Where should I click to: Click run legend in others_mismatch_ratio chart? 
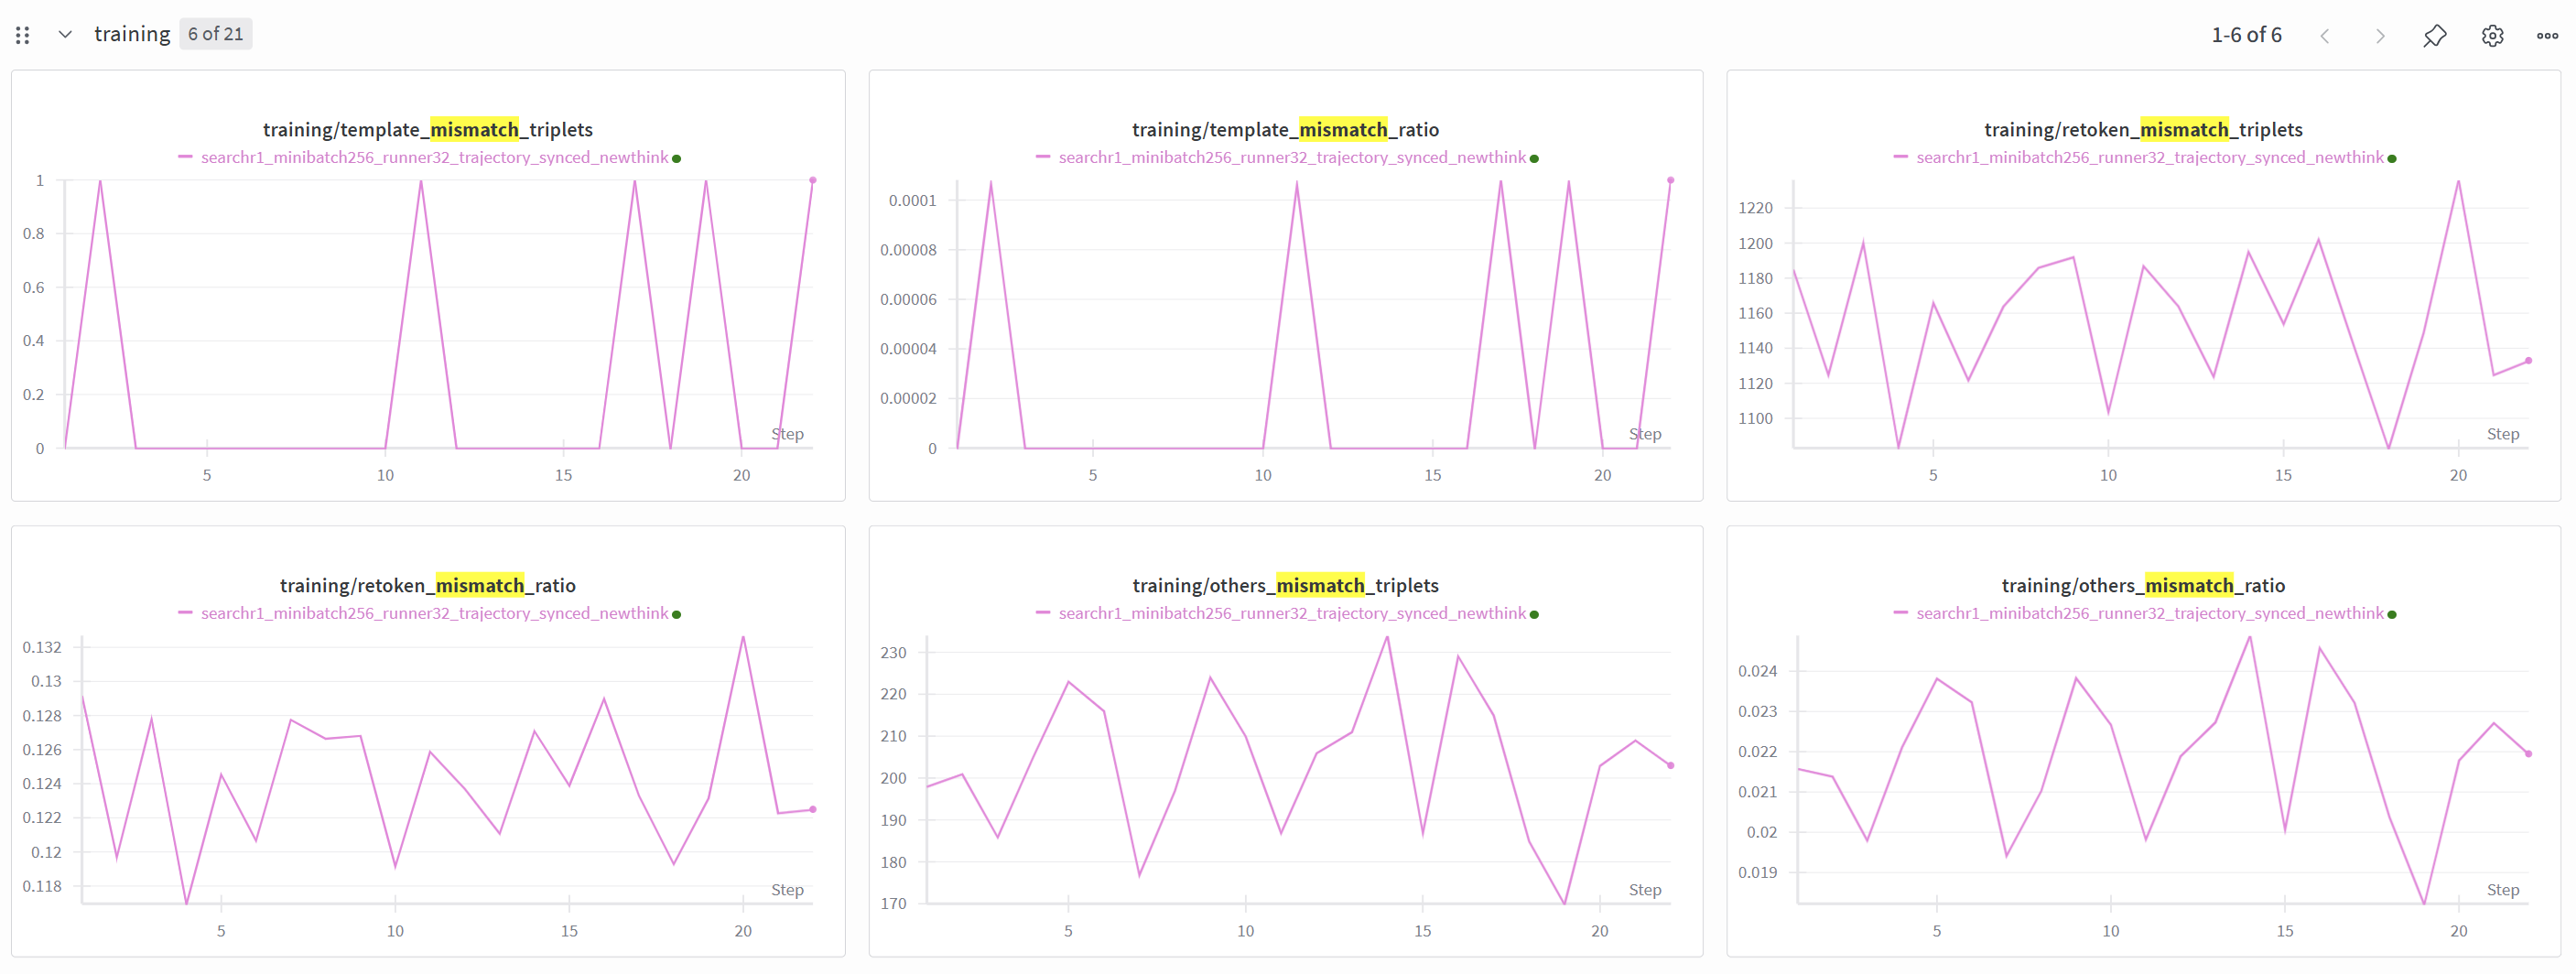[2149, 613]
